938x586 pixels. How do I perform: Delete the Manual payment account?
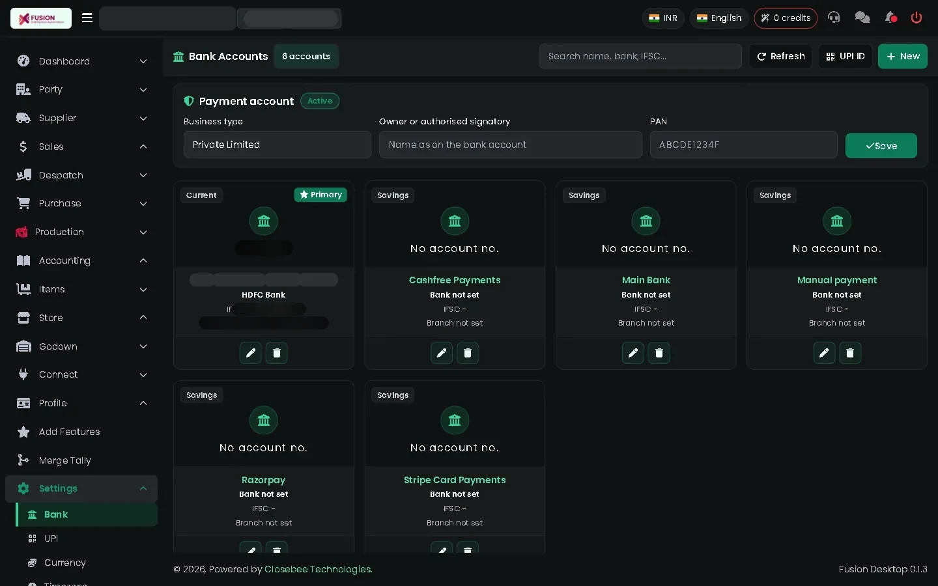tap(850, 353)
